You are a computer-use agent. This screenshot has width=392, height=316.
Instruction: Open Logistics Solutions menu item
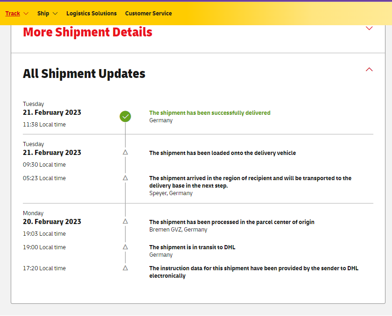91,14
